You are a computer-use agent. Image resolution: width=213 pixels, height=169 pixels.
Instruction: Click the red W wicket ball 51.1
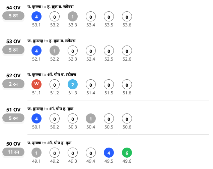pos(37,84)
